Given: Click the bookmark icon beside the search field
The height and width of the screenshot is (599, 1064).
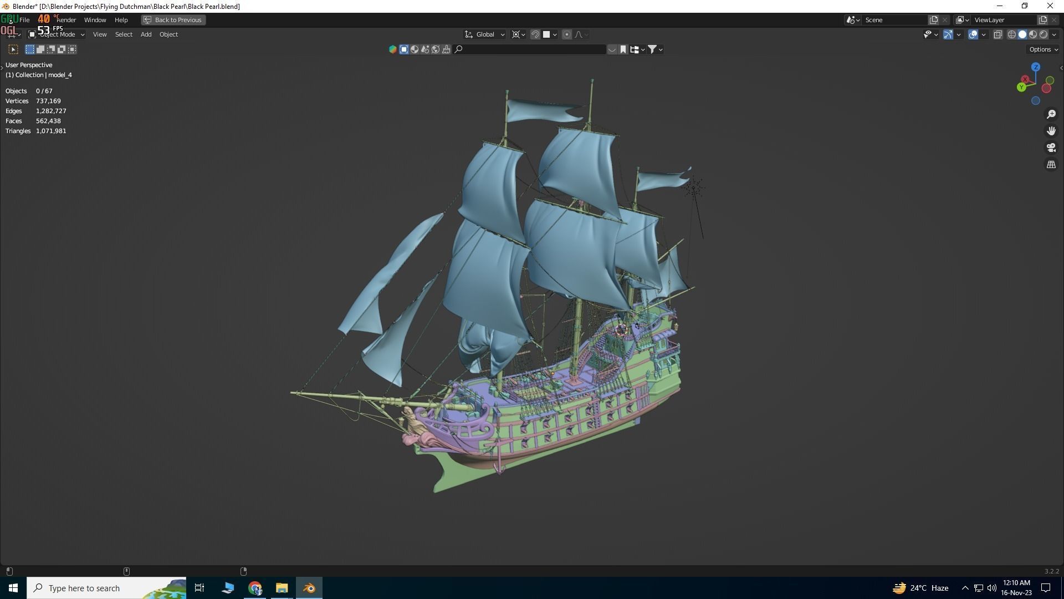Looking at the screenshot, I should coord(623,49).
